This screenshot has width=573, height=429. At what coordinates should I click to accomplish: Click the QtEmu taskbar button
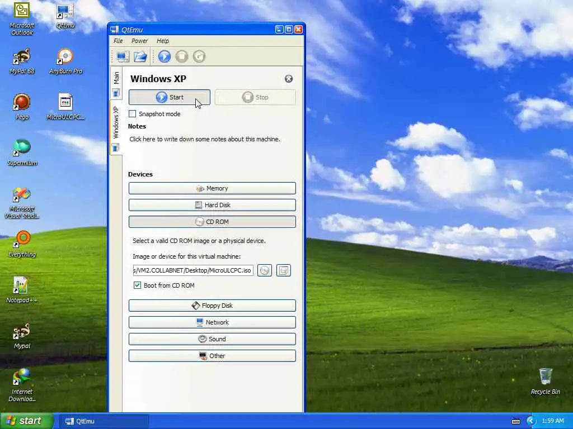point(104,421)
